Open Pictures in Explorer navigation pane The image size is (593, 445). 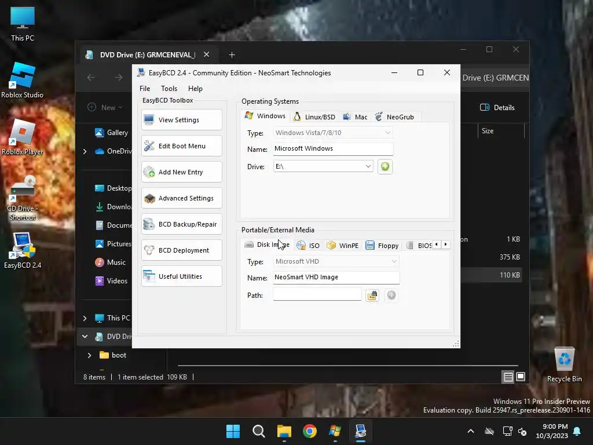click(113, 244)
